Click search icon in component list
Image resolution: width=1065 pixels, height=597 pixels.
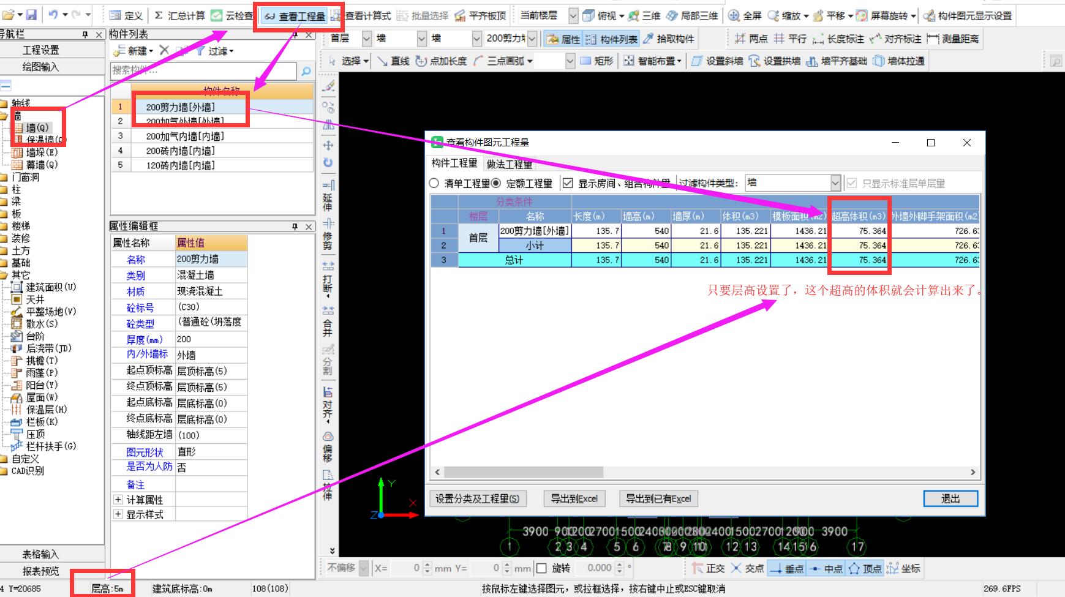point(306,71)
